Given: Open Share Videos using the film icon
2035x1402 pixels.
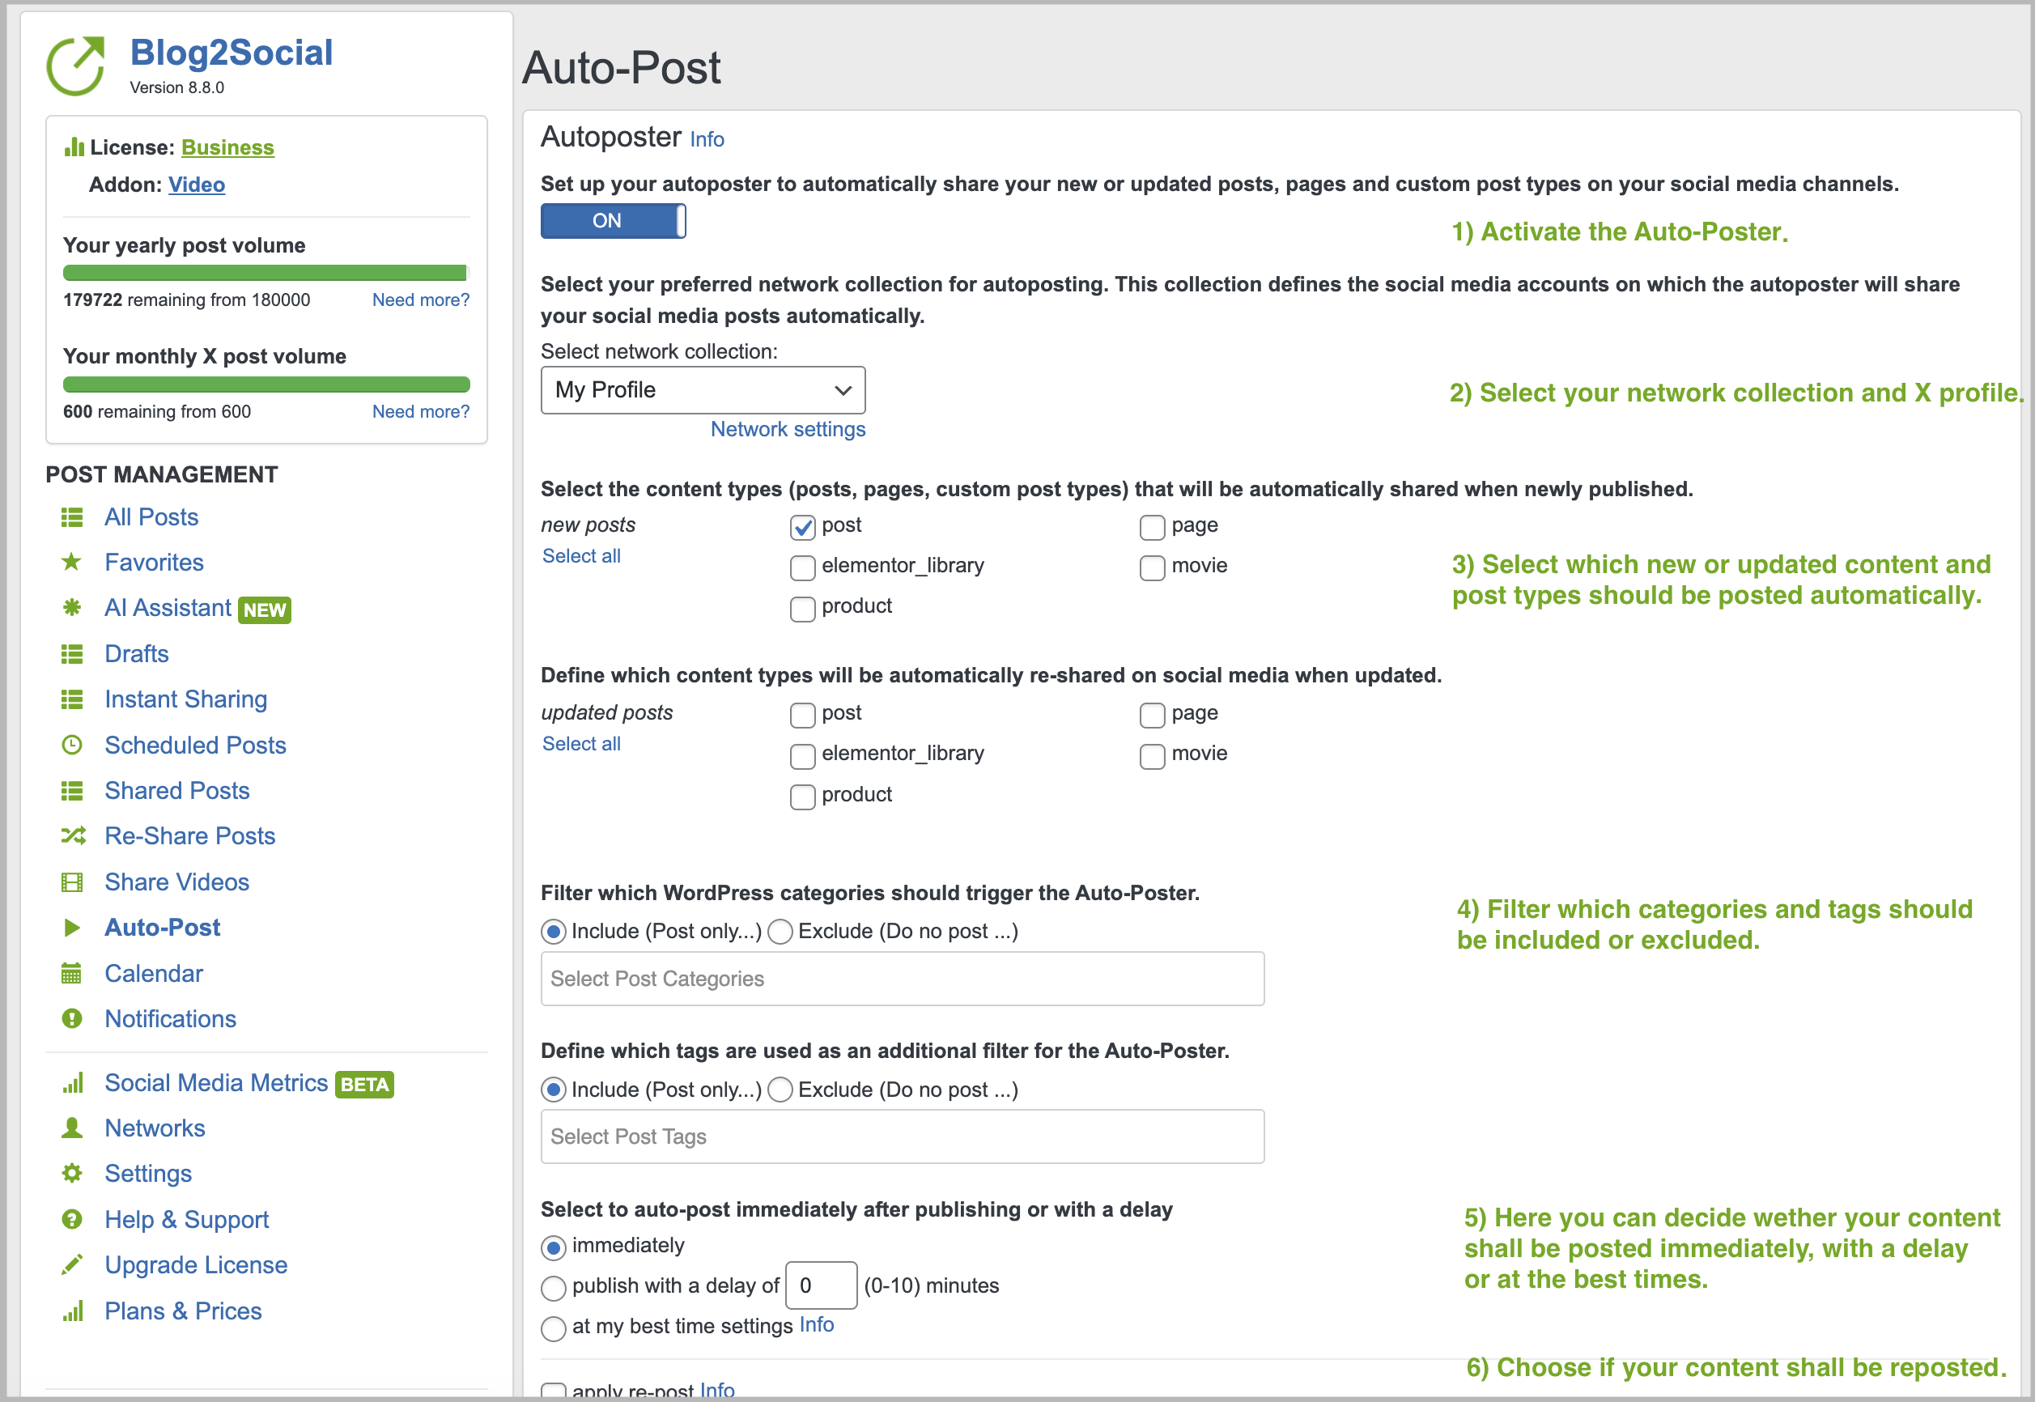Looking at the screenshot, I should [74, 881].
